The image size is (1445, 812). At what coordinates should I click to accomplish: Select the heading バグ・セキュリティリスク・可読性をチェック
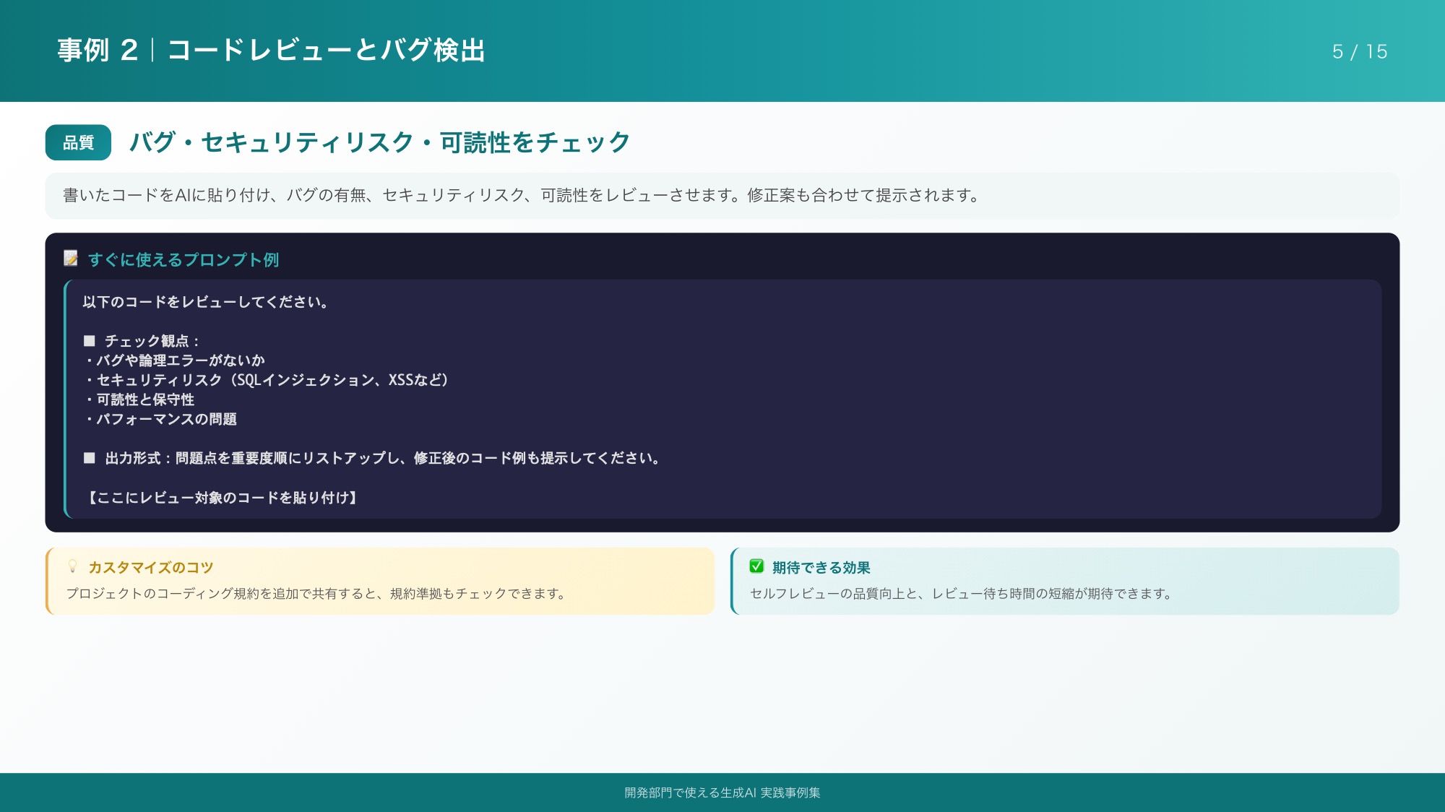point(380,142)
